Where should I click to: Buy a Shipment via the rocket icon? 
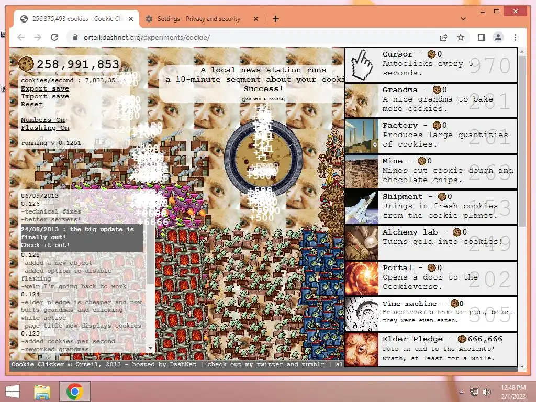(x=362, y=207)
